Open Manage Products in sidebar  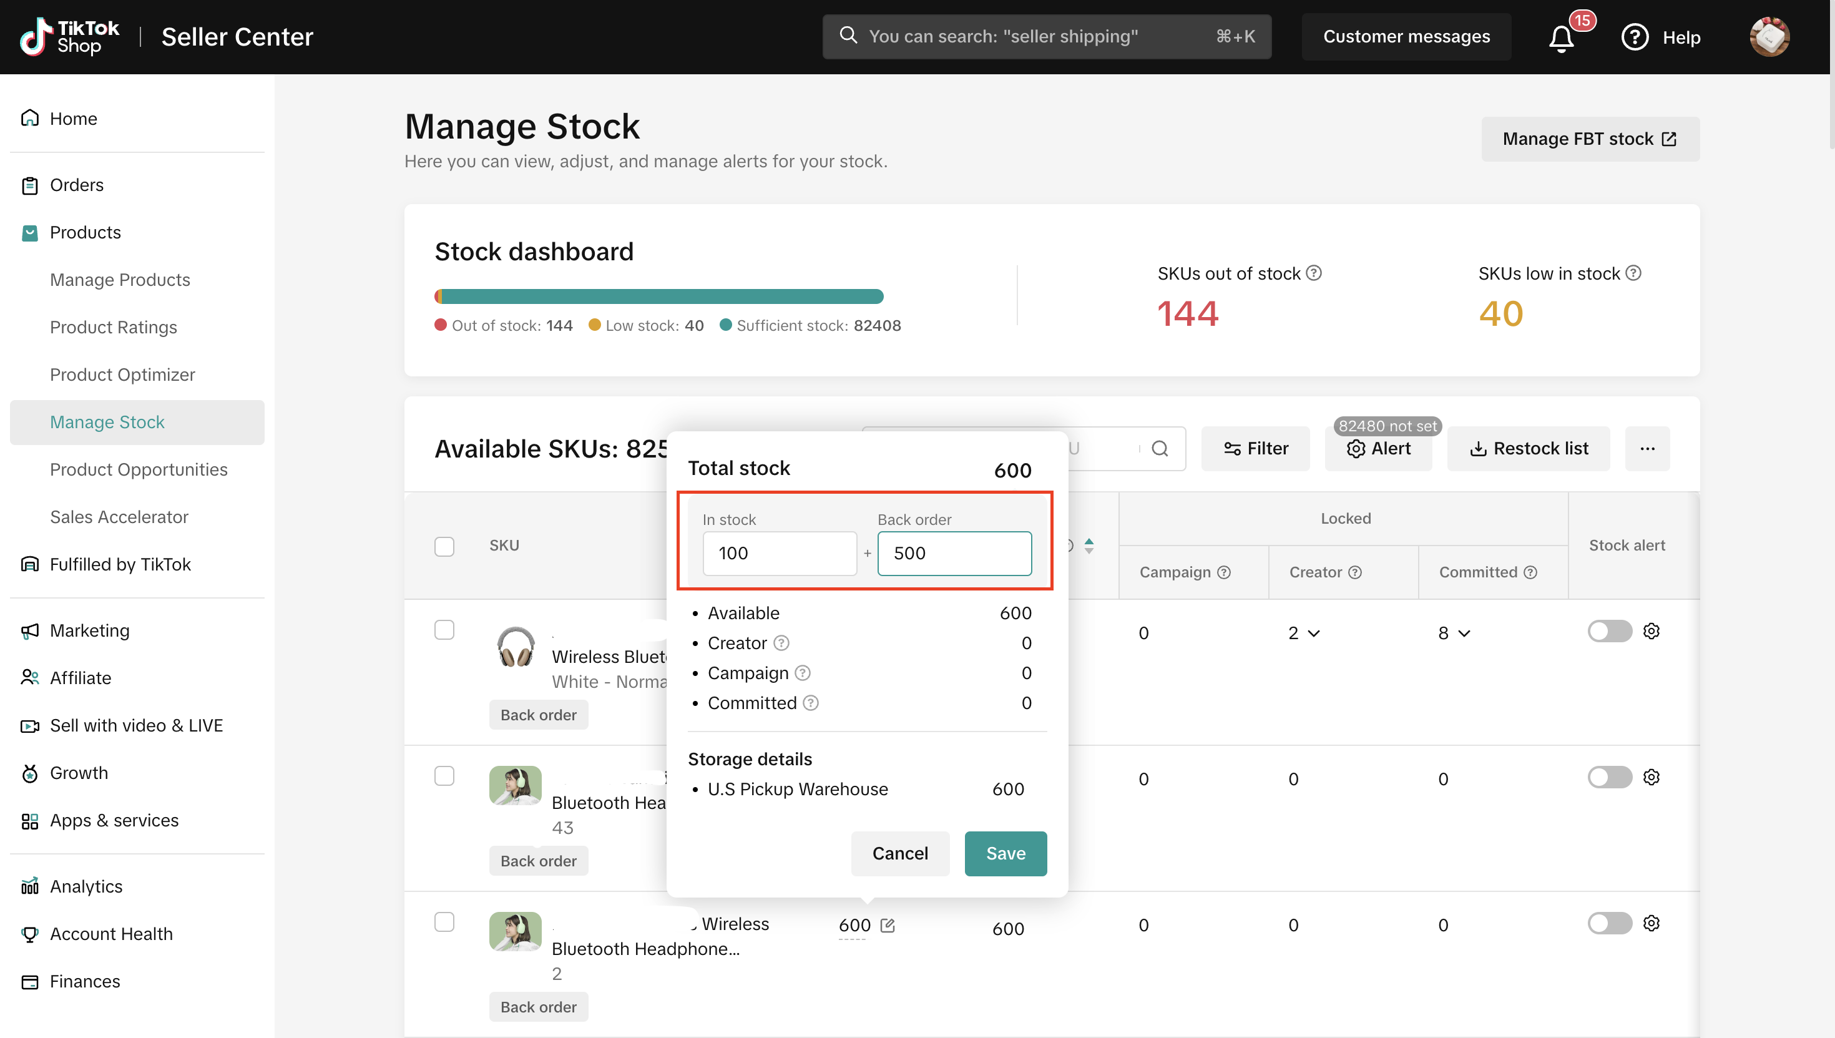pos(120,280)
